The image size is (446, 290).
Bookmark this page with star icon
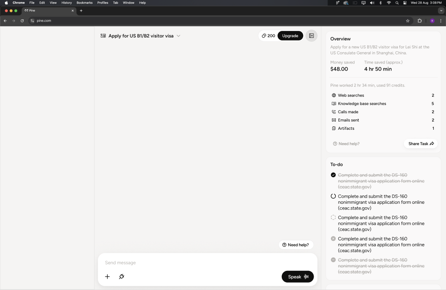click(x=408, y=21)
